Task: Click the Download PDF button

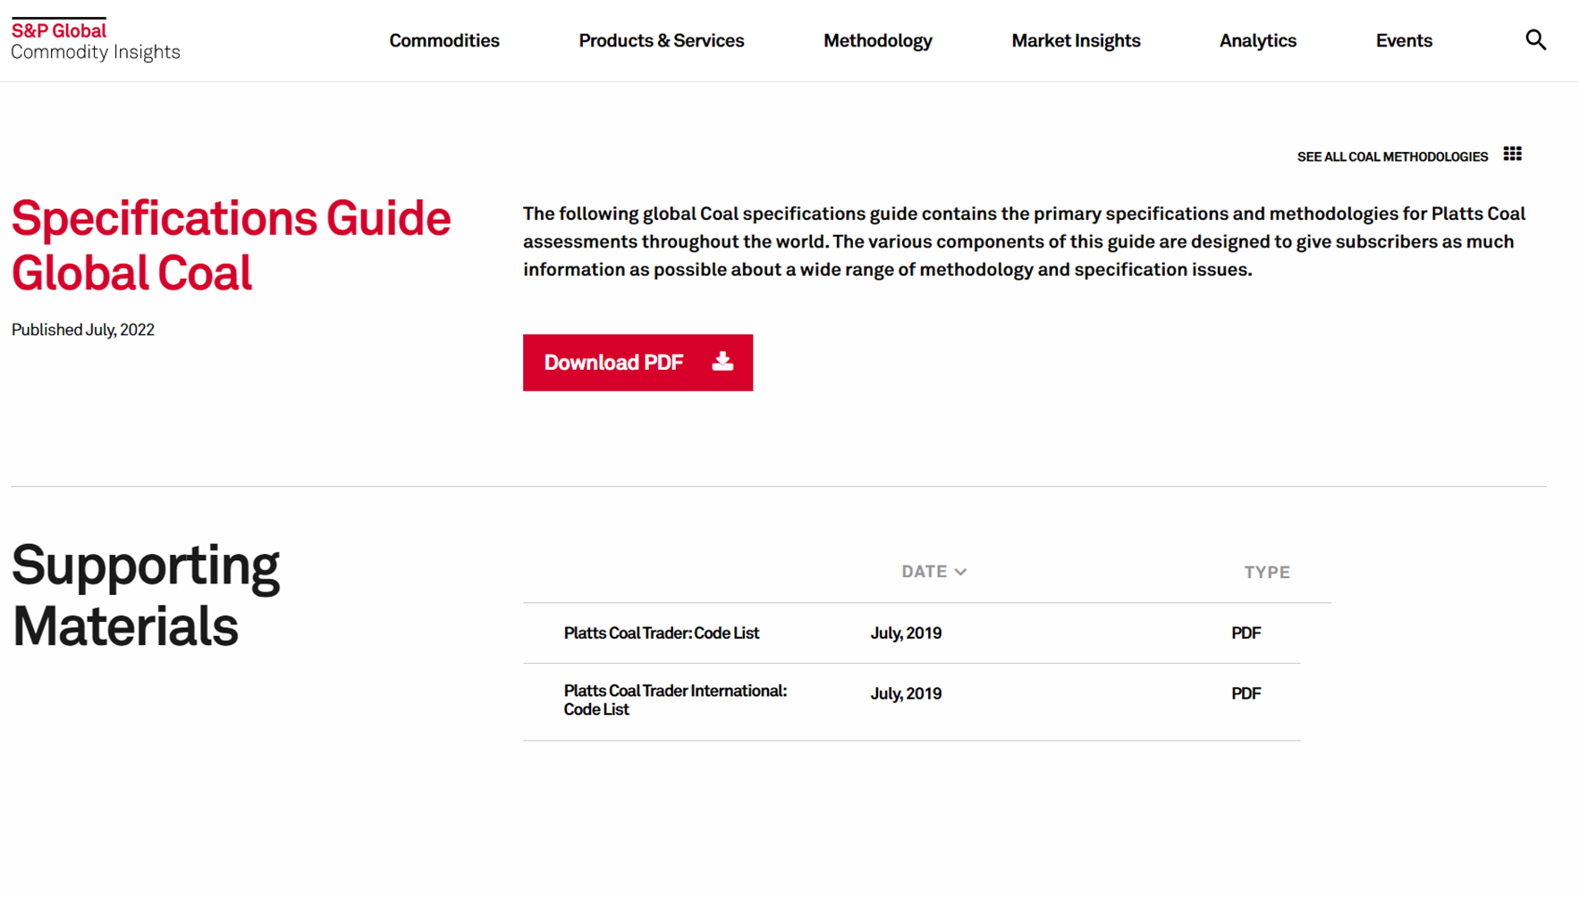Action: (638, 363)
